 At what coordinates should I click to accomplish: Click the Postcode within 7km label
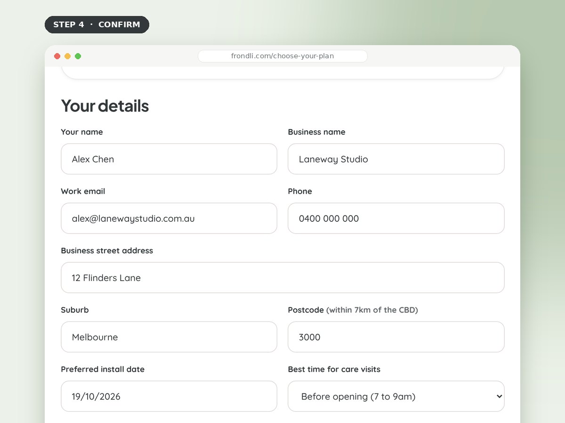tap(353, 310)
